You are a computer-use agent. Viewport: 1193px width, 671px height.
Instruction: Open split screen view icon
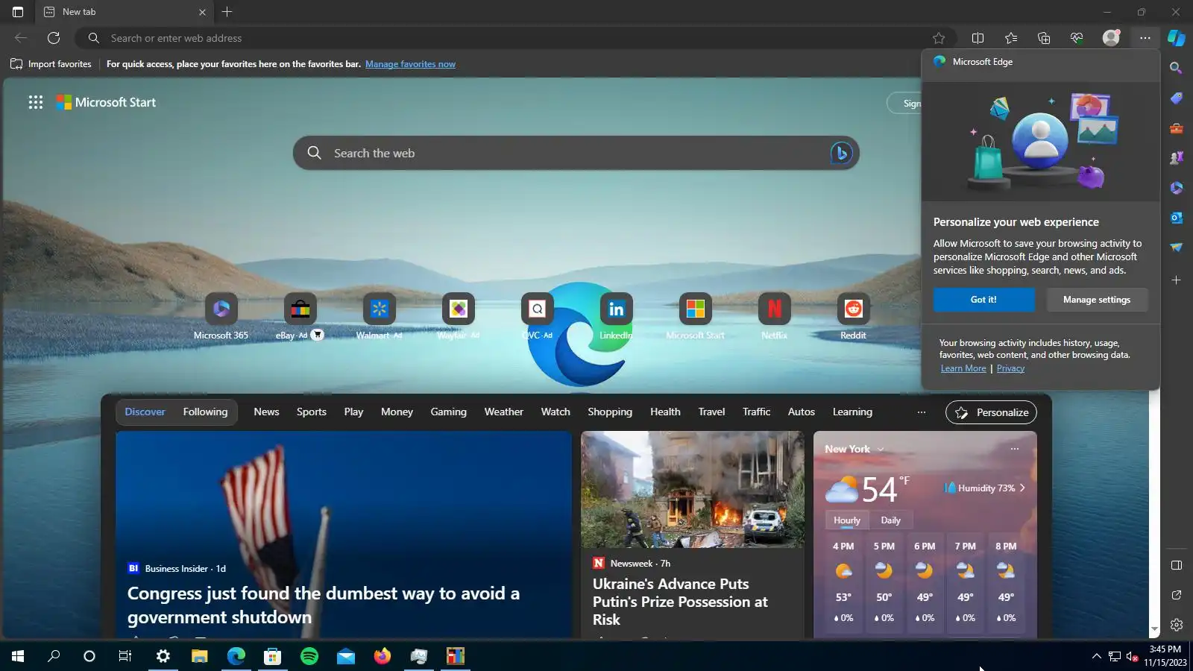978,38
